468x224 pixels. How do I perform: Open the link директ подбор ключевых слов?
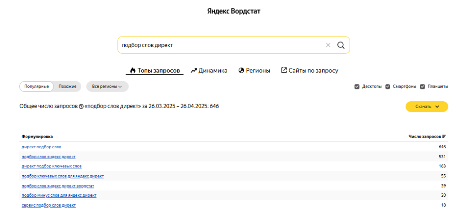52,166
